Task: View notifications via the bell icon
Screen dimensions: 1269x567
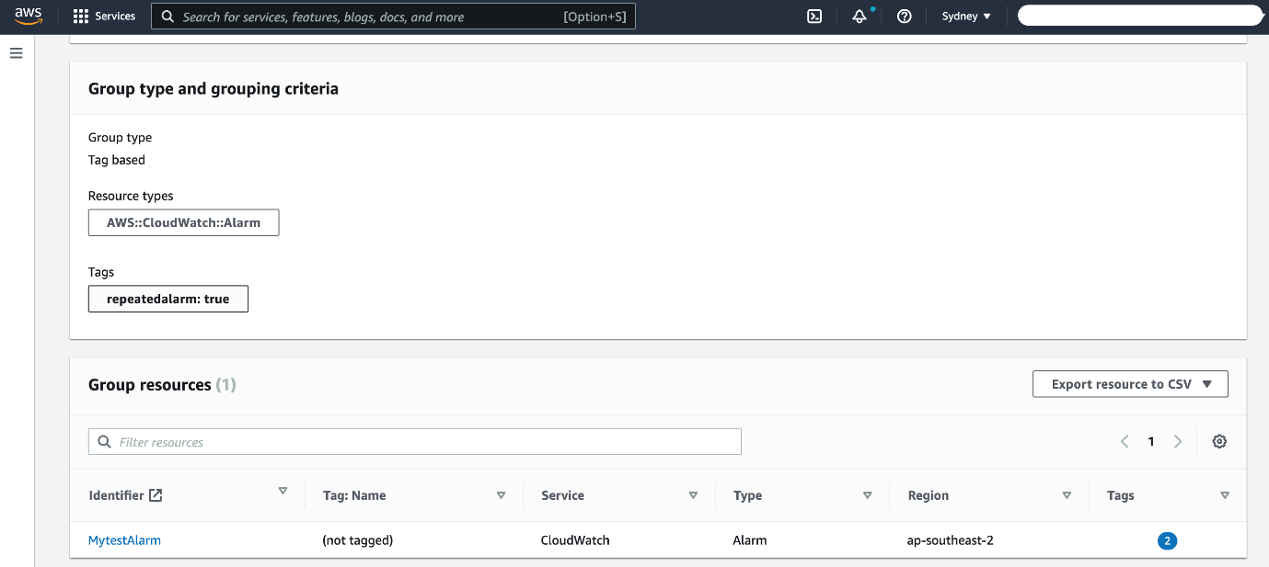Action: tap(858, 16)
